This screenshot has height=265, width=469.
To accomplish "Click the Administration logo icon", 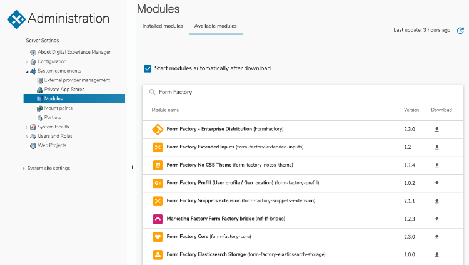I will pos(16,19).
